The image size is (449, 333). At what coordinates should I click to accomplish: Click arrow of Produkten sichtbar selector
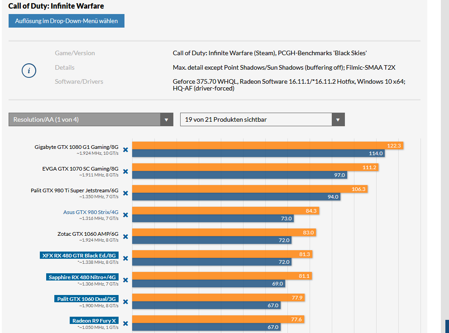click(338, 120)
